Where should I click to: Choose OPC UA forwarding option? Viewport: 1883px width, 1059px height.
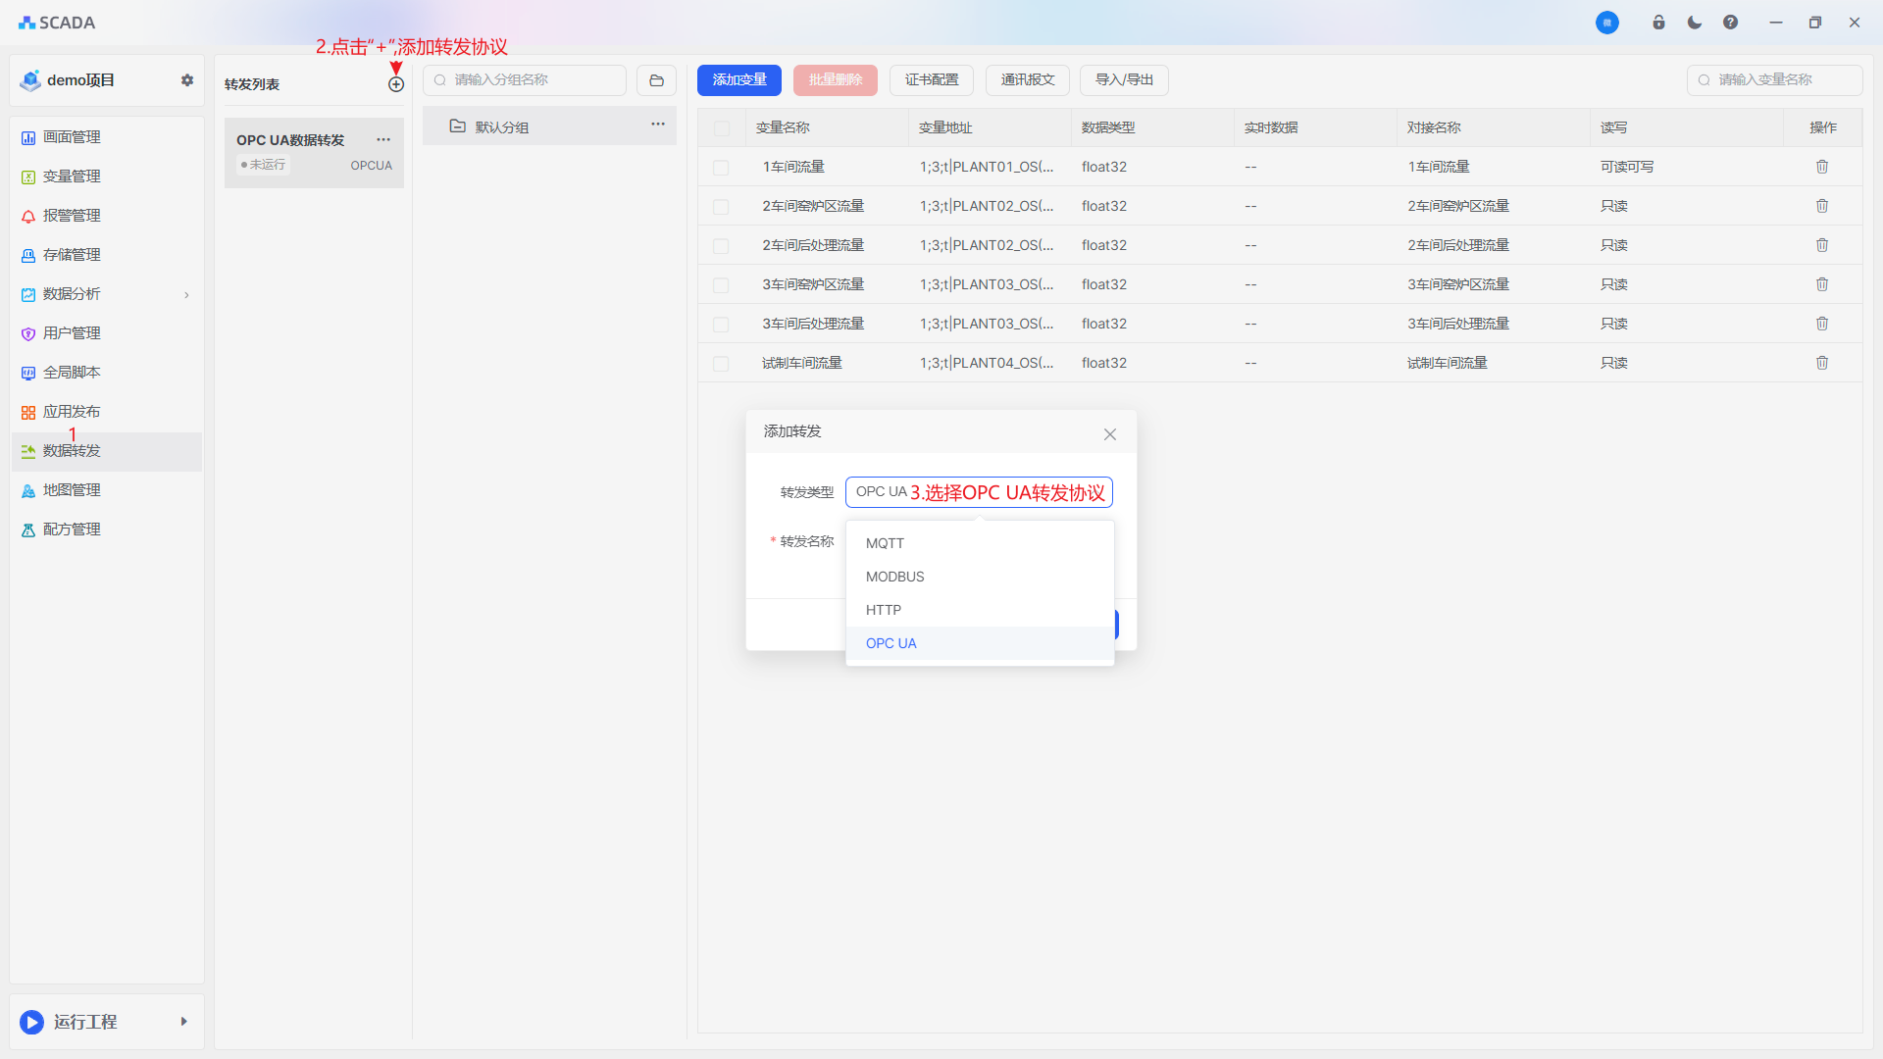pos(891,643)
